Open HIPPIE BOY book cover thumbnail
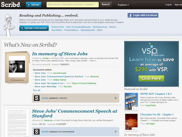 [x=131, y=101]
